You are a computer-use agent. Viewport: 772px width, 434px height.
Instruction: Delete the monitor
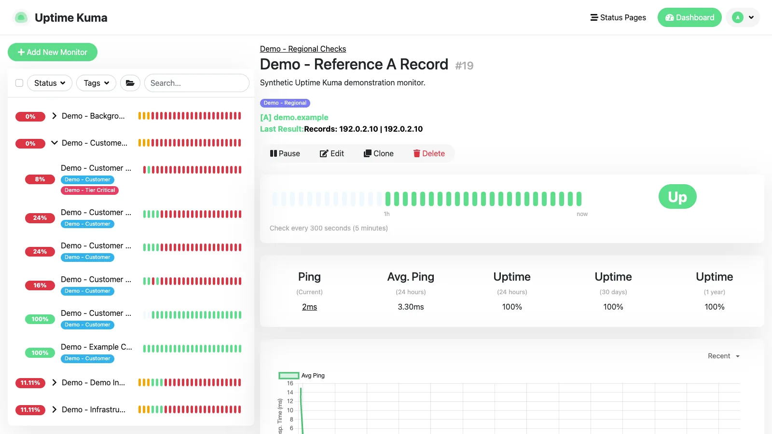pos(429,153)
